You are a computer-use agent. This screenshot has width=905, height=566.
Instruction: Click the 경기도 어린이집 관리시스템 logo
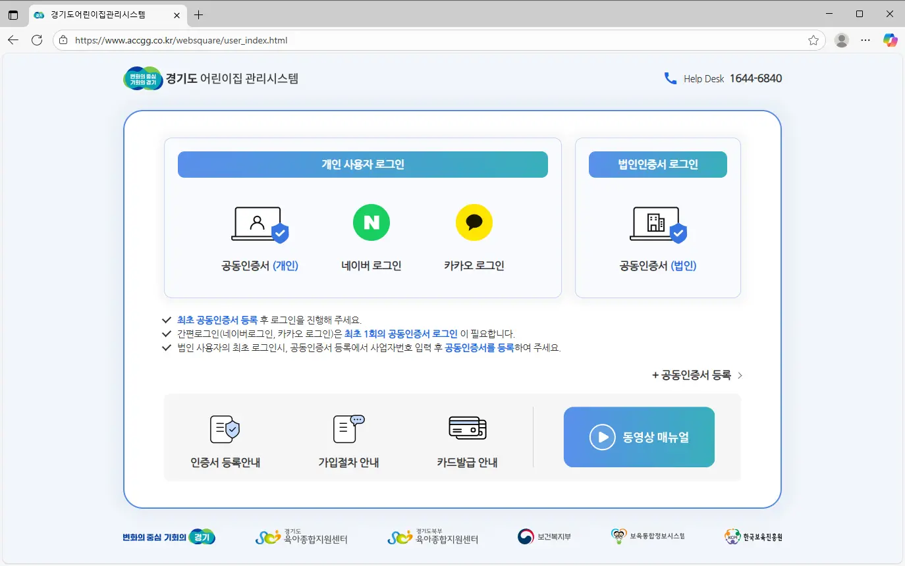tap(211, 78)
